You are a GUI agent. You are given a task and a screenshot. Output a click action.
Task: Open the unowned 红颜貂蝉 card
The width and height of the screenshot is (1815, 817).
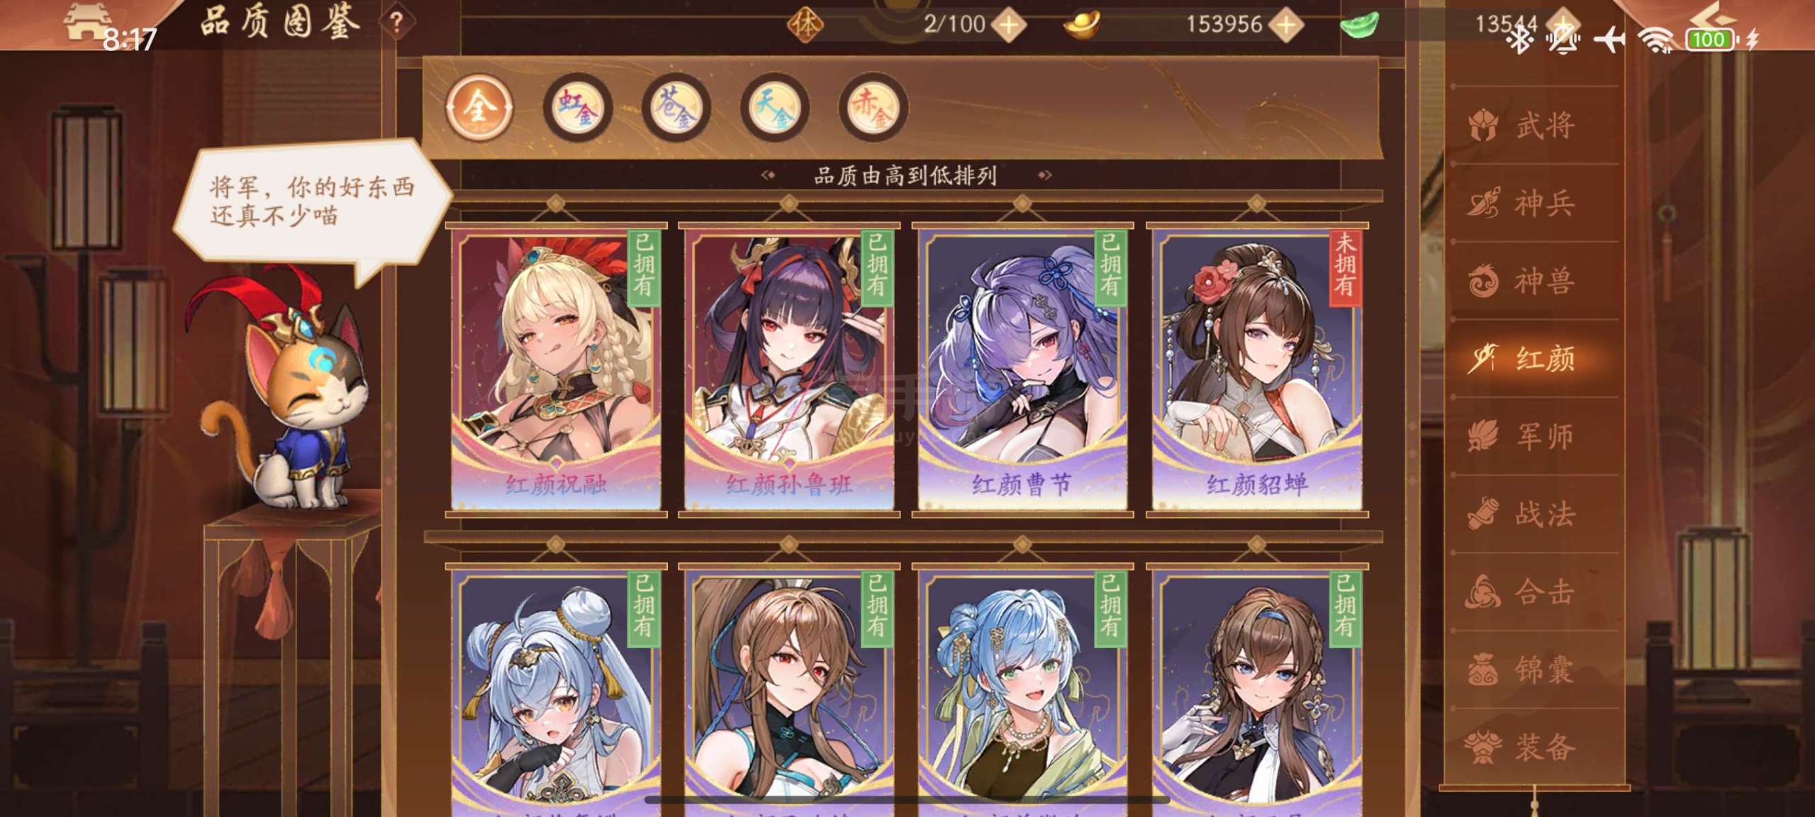[1257, 369]
